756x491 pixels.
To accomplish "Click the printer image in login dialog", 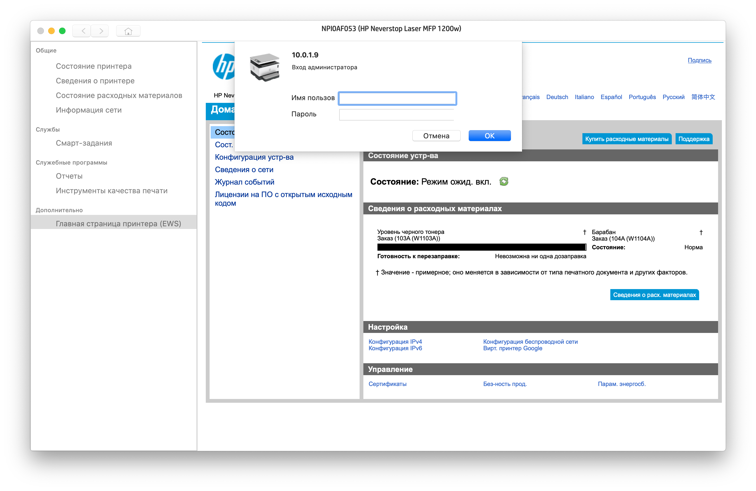I will click(265, 68).
